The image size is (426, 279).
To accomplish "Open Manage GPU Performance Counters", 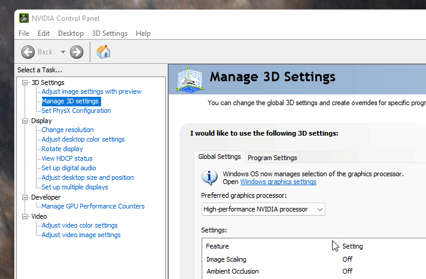I will [x=93, y=206].
